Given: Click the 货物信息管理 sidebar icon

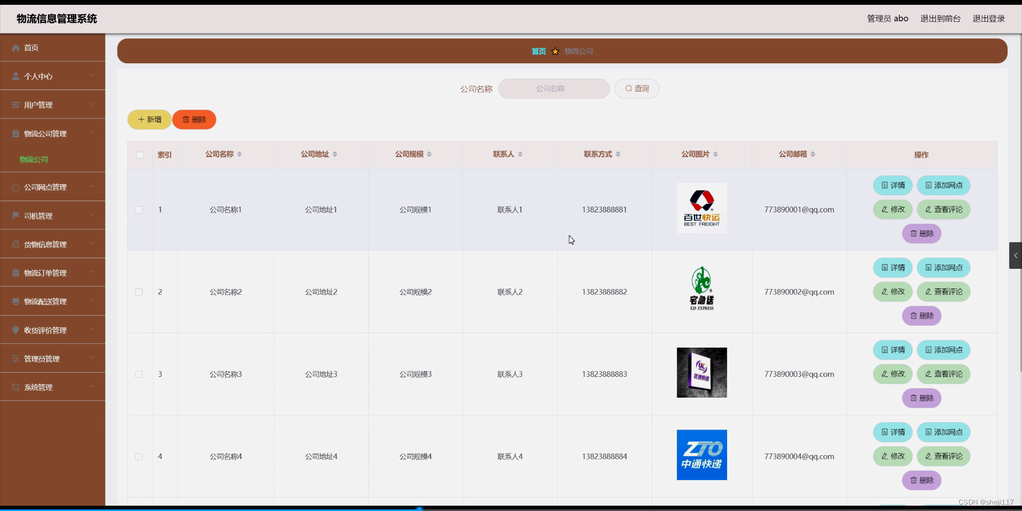Looking at the screenshot, I should pos(15,244).
